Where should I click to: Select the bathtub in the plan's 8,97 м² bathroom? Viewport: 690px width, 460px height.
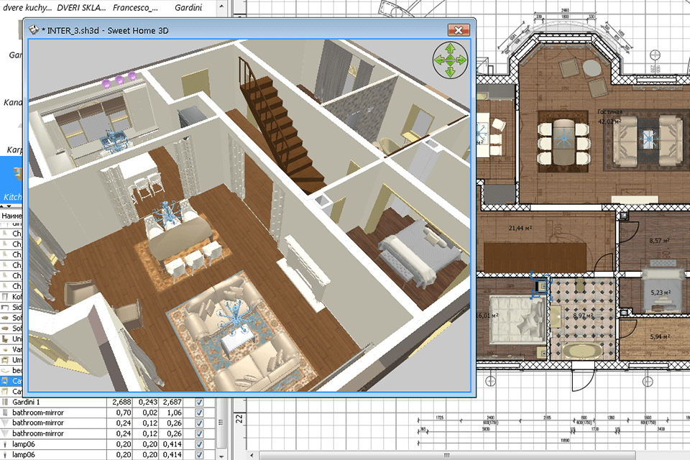[581, 351]
